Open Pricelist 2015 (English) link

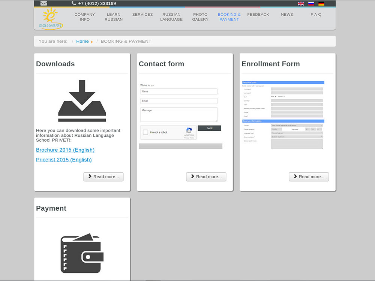[x=64, y=160]
